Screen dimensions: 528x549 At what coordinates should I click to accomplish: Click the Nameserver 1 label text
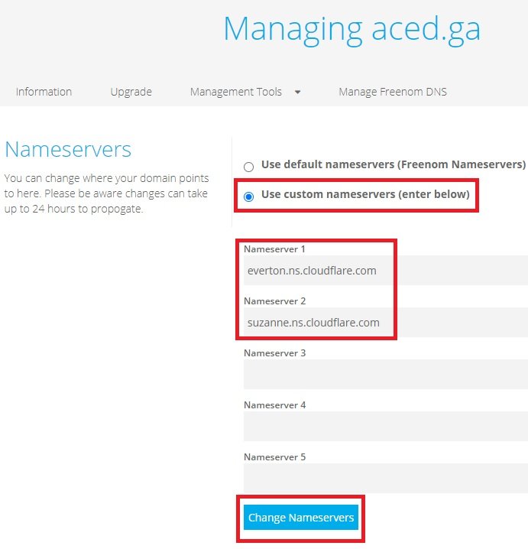coord(274,249)
